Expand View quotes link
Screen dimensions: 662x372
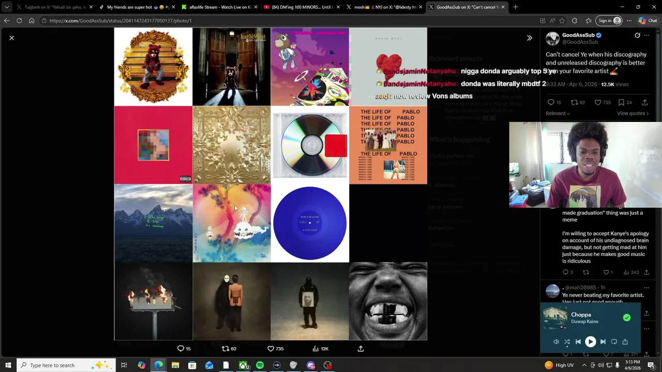tap(633, 113)
